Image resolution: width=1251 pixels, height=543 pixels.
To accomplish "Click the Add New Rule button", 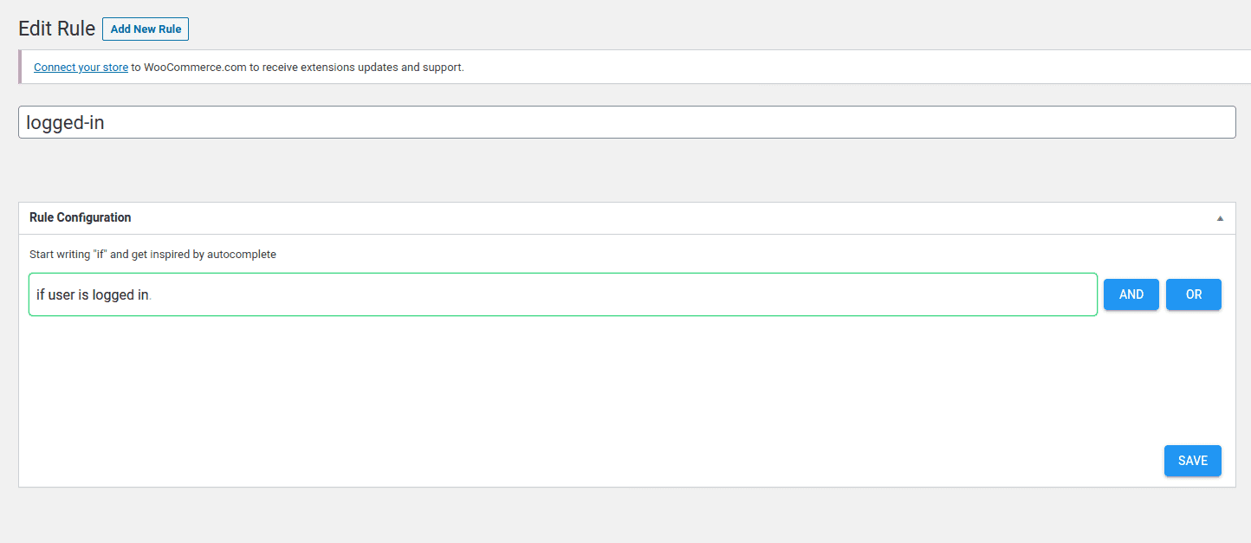I will click(x=146, y=29).
